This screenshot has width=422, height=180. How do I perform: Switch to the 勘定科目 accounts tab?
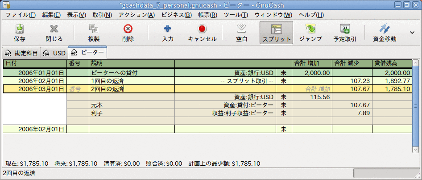[x=21, y=53]
